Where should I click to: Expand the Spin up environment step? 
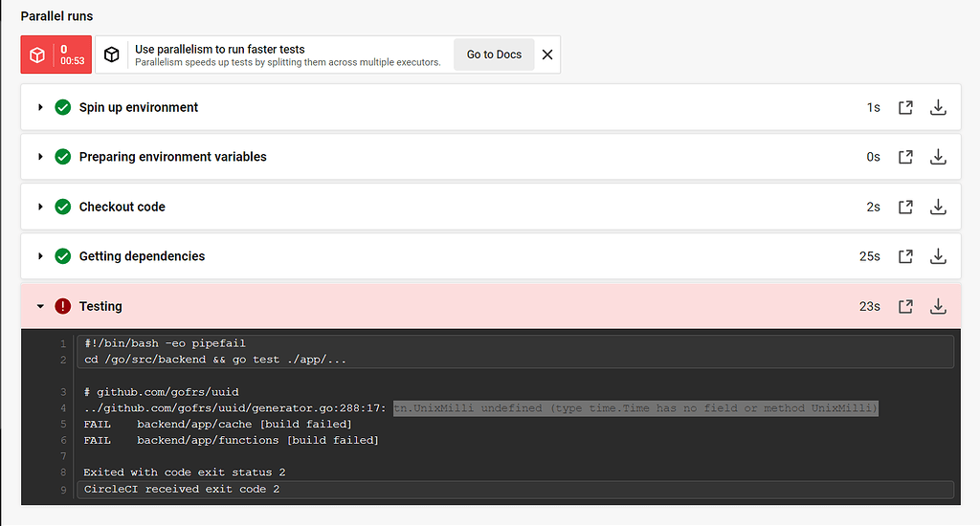[40, 107]
